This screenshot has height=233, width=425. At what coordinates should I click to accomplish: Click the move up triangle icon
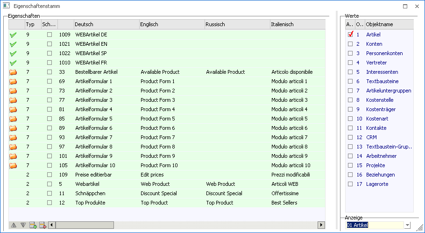[14, 225]
